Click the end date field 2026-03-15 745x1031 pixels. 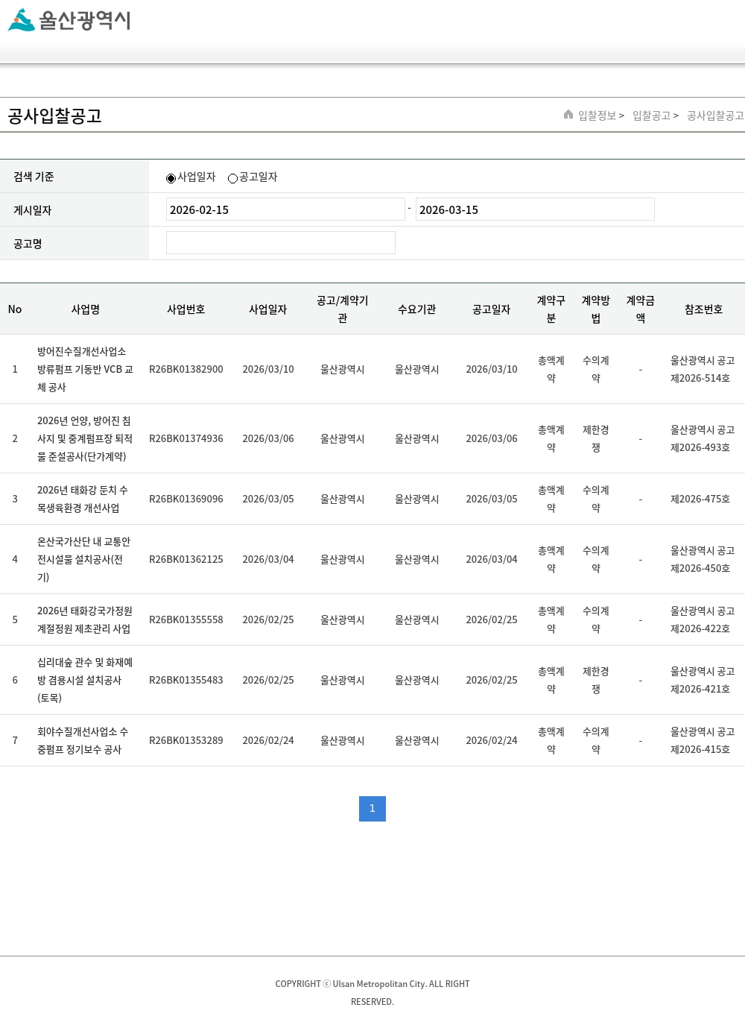(534, 209)
